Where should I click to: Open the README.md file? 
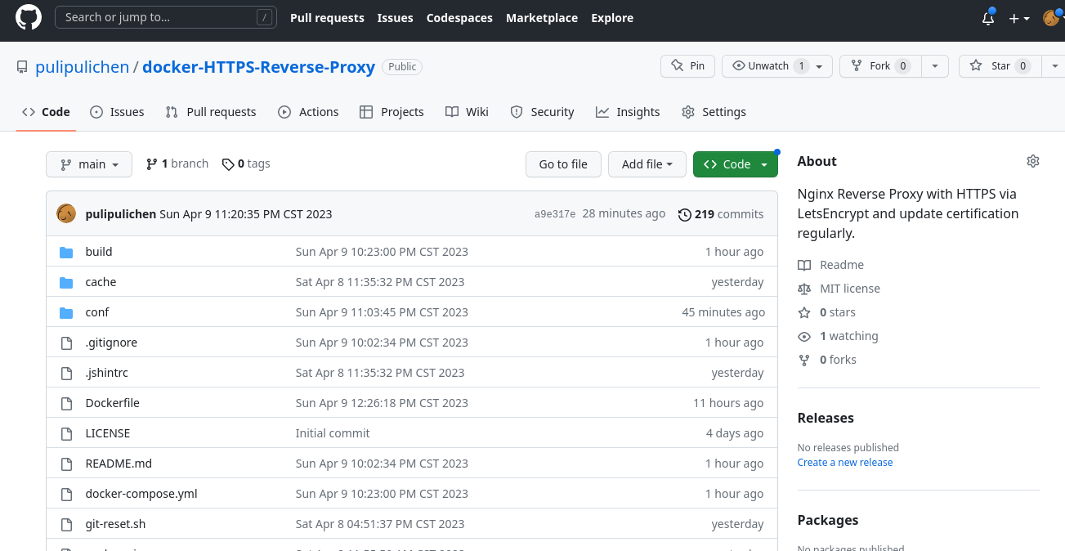point(119,464)
